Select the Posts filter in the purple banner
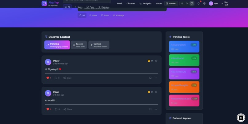248x124 pixels. [x=105, y=15]
